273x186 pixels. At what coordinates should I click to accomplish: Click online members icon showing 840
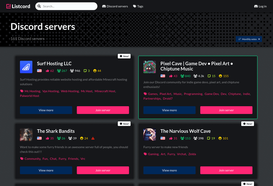[x=182, y=76]
